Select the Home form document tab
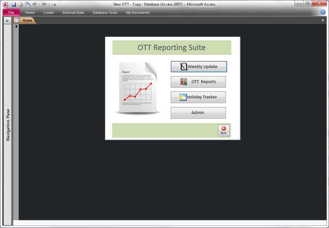Viewport: 329px width, 228px height. point(25,21)
